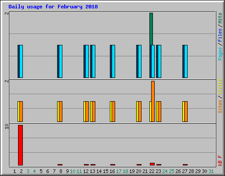Click the cyan Pages bar on day 8

[61, 61]
